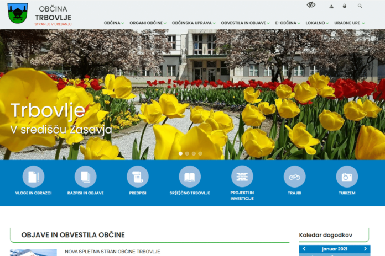Expand the OBČINSKA UPRAVA menu
385x256 pixels.
click(194, 23)
